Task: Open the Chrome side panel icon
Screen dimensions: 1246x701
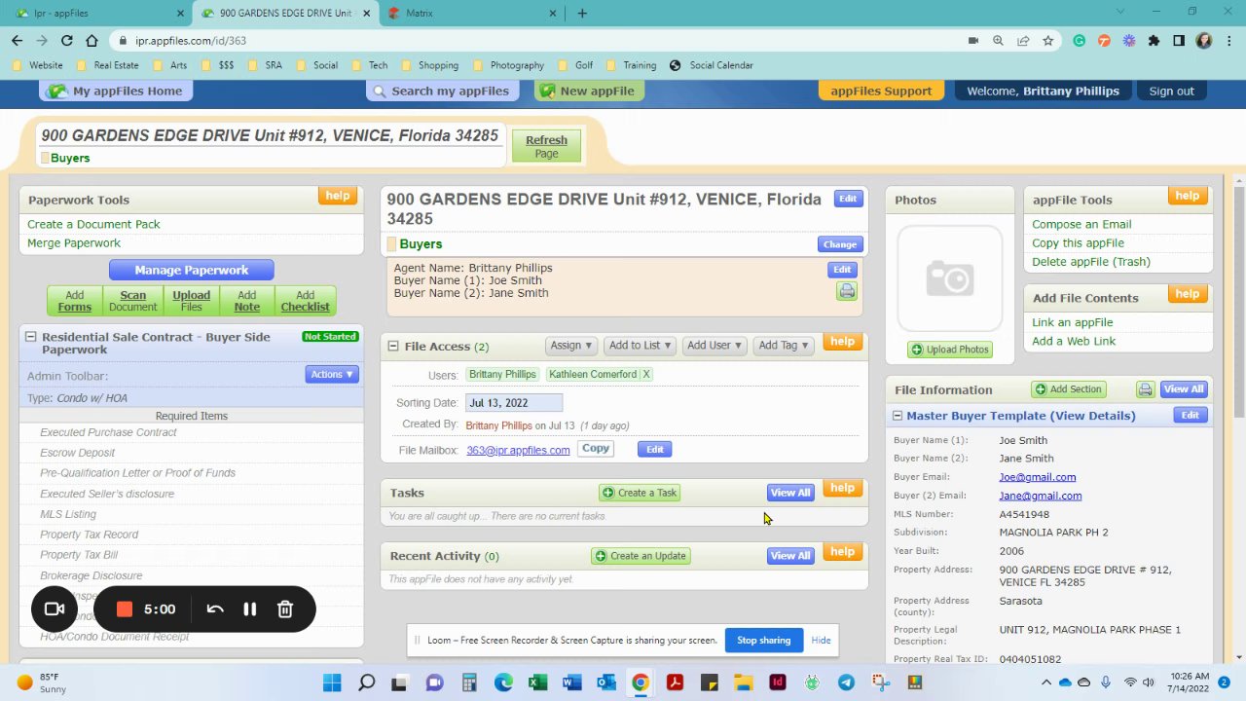Action: [1179, 40]
